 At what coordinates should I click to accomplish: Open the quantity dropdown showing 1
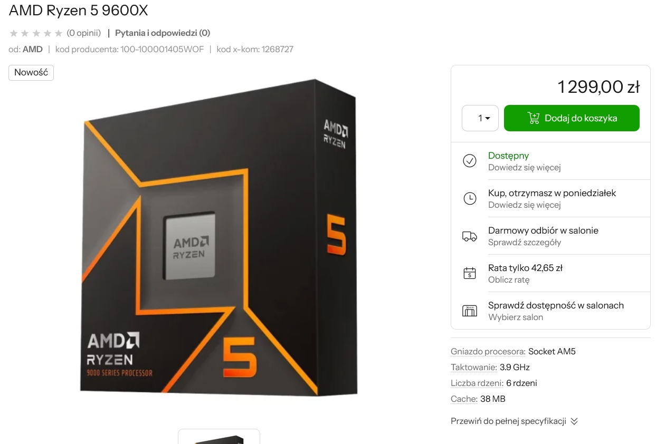[x=480, y=118]
